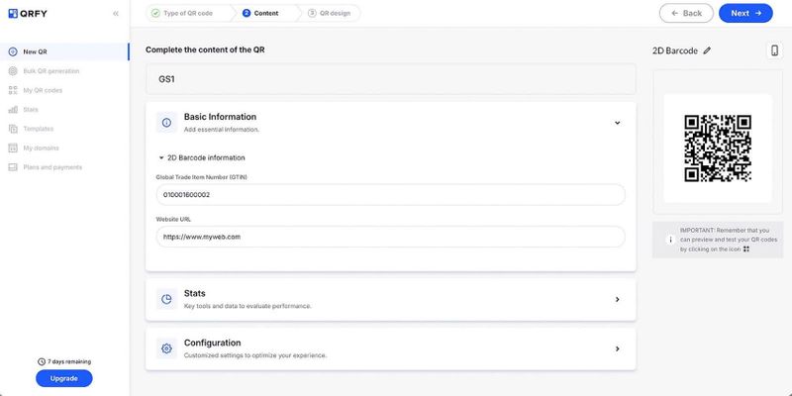
Task: Click the Configuration section heading
Action: pyautogui.click(x=212, y=343)
